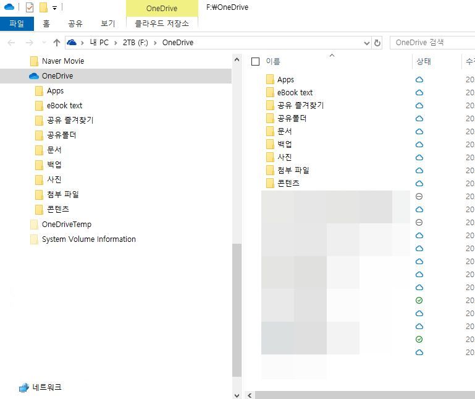Click the folder icon of 사진 in file list

(x=270, y=157)
